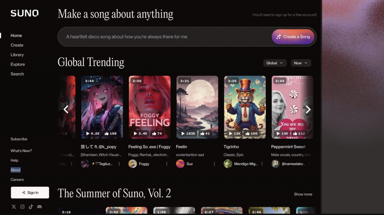This screenshot has height=215, width=384.
Task: Open Suno's X (Twitter) profile icon
Action: 14,207
